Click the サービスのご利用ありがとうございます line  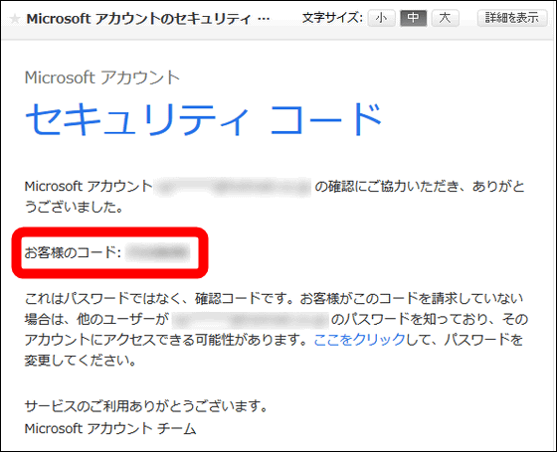(146, 406)
